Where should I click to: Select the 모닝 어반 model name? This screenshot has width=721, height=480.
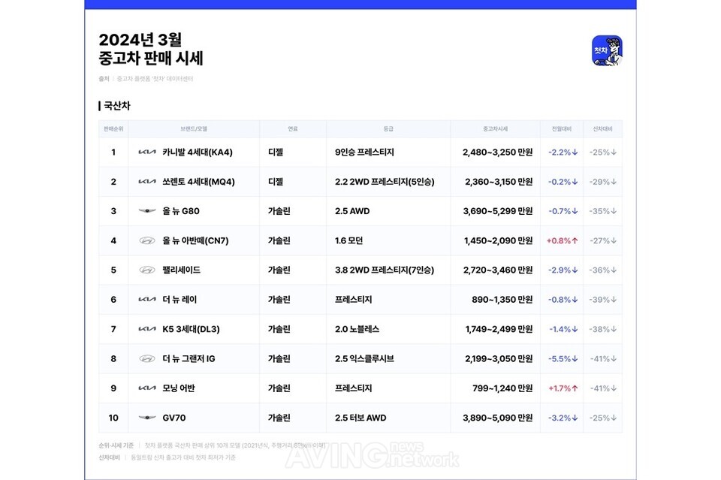(179, 388)
